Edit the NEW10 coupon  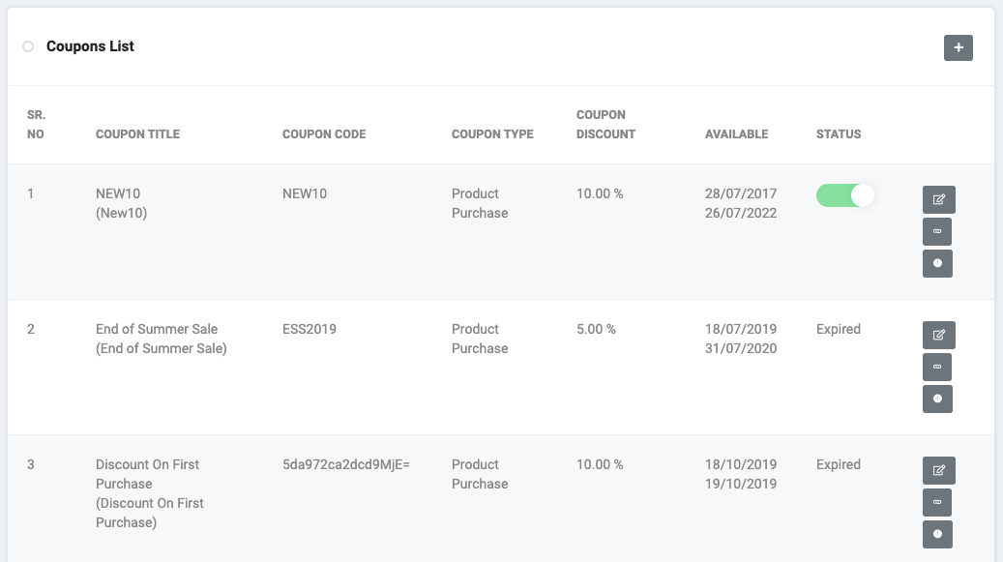[x=938, y=199]
